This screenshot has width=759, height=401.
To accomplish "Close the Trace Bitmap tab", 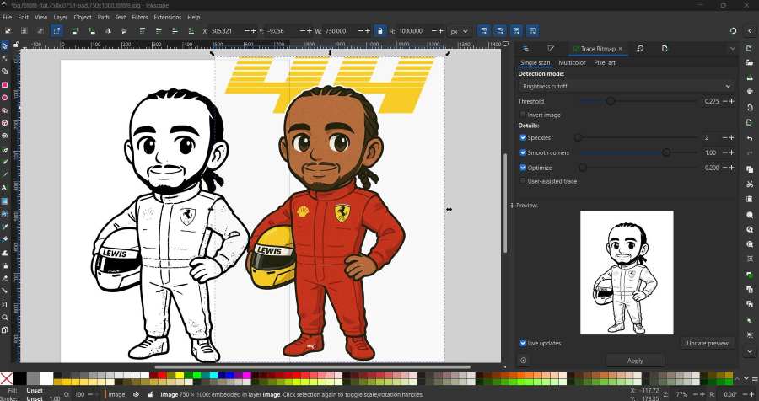I will [x=621, y=49].
